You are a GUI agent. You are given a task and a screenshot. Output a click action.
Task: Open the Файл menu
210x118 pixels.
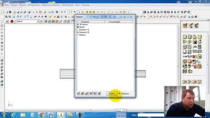click(x=7, y=5)
